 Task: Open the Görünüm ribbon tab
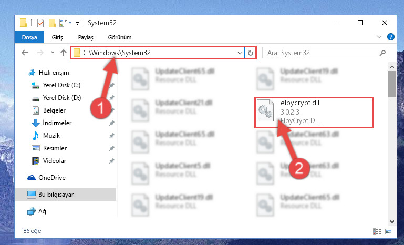(120, 37)
